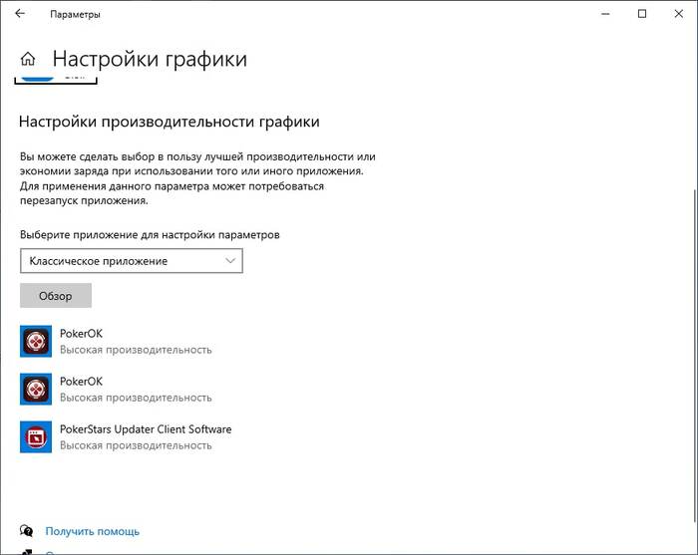Screen dimensions: 698x555
Task: Click the PokerStars Updater app icon
Action: [x=36, y=436]
